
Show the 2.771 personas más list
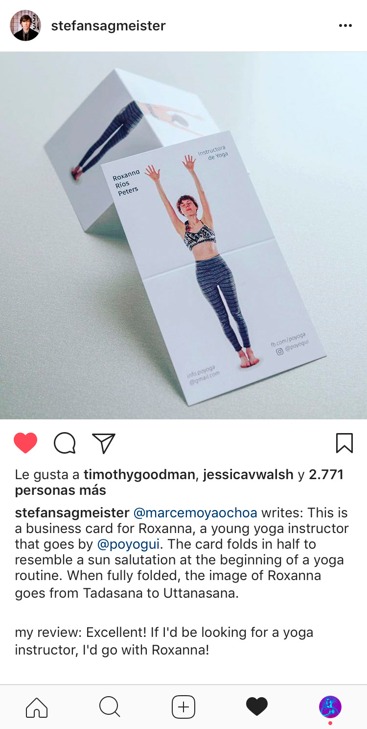tap(179, 482)
